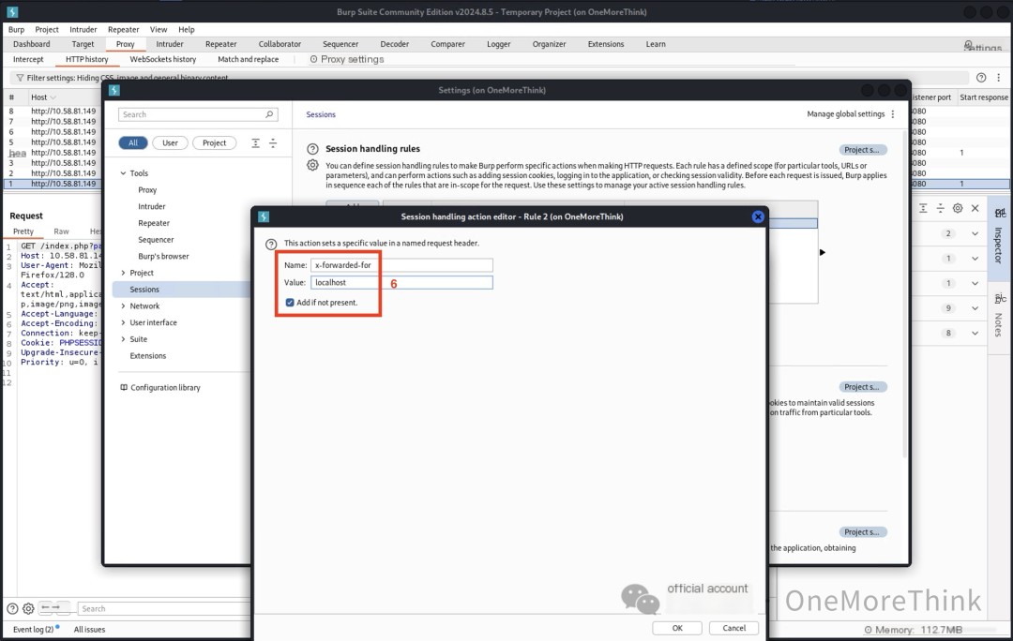
Task: Click the filter funnel icon in HTTP history
Action: coord(20,78)
